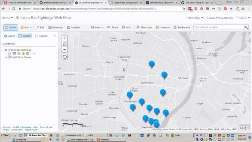Viewport: 252px width, 142px height.
Task: Go back in browser history
Action: click(4, 9)
